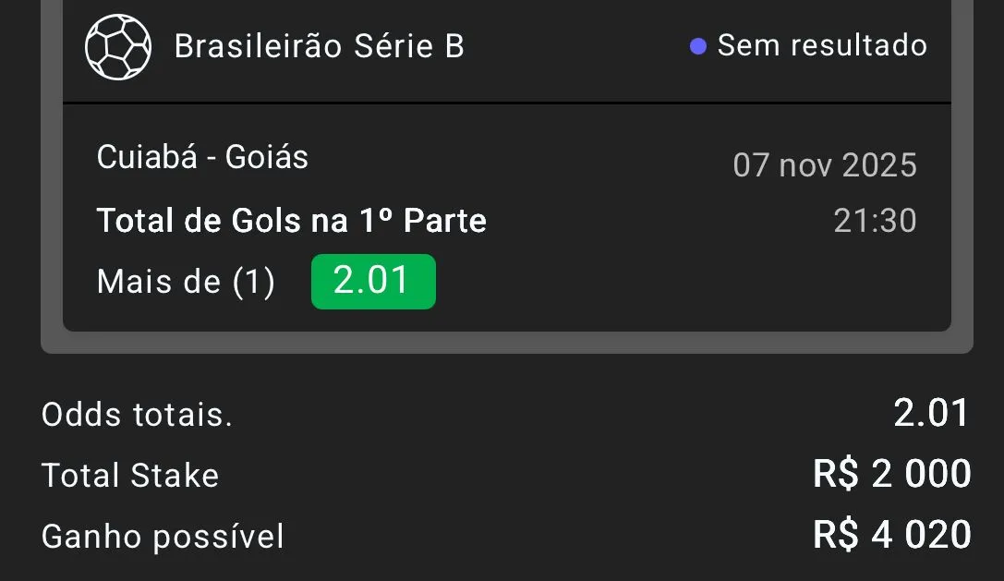The image size is (1004, 581).
Task: Select the Goiás team name
Action: pyautogui.click(x=267, y=157)
